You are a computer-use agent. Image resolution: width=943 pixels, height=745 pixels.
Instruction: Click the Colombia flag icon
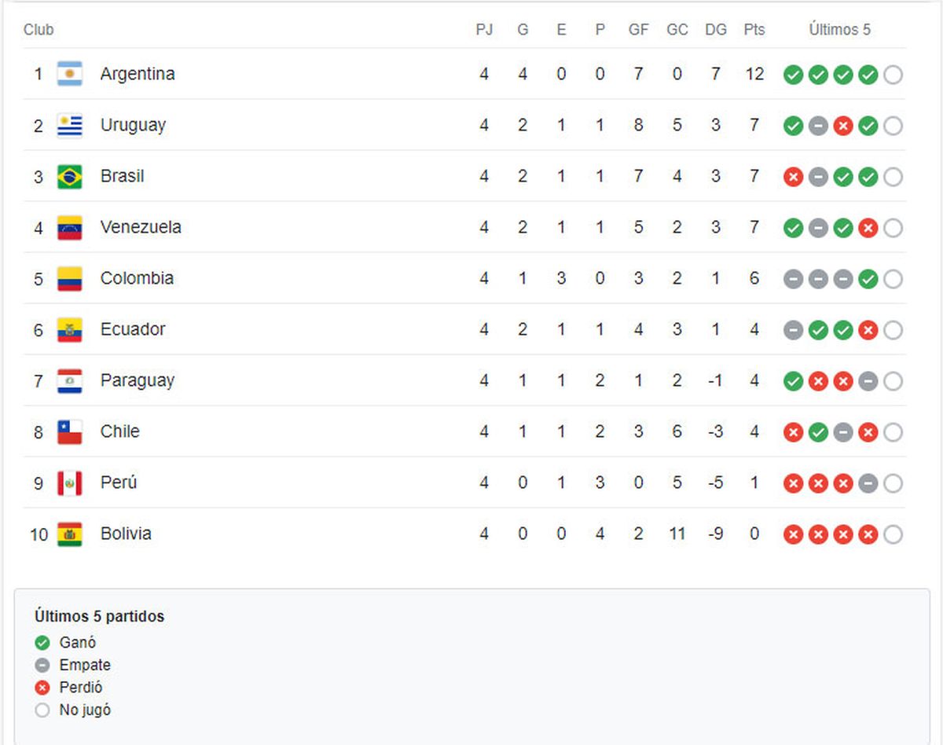tap(70, 279)
